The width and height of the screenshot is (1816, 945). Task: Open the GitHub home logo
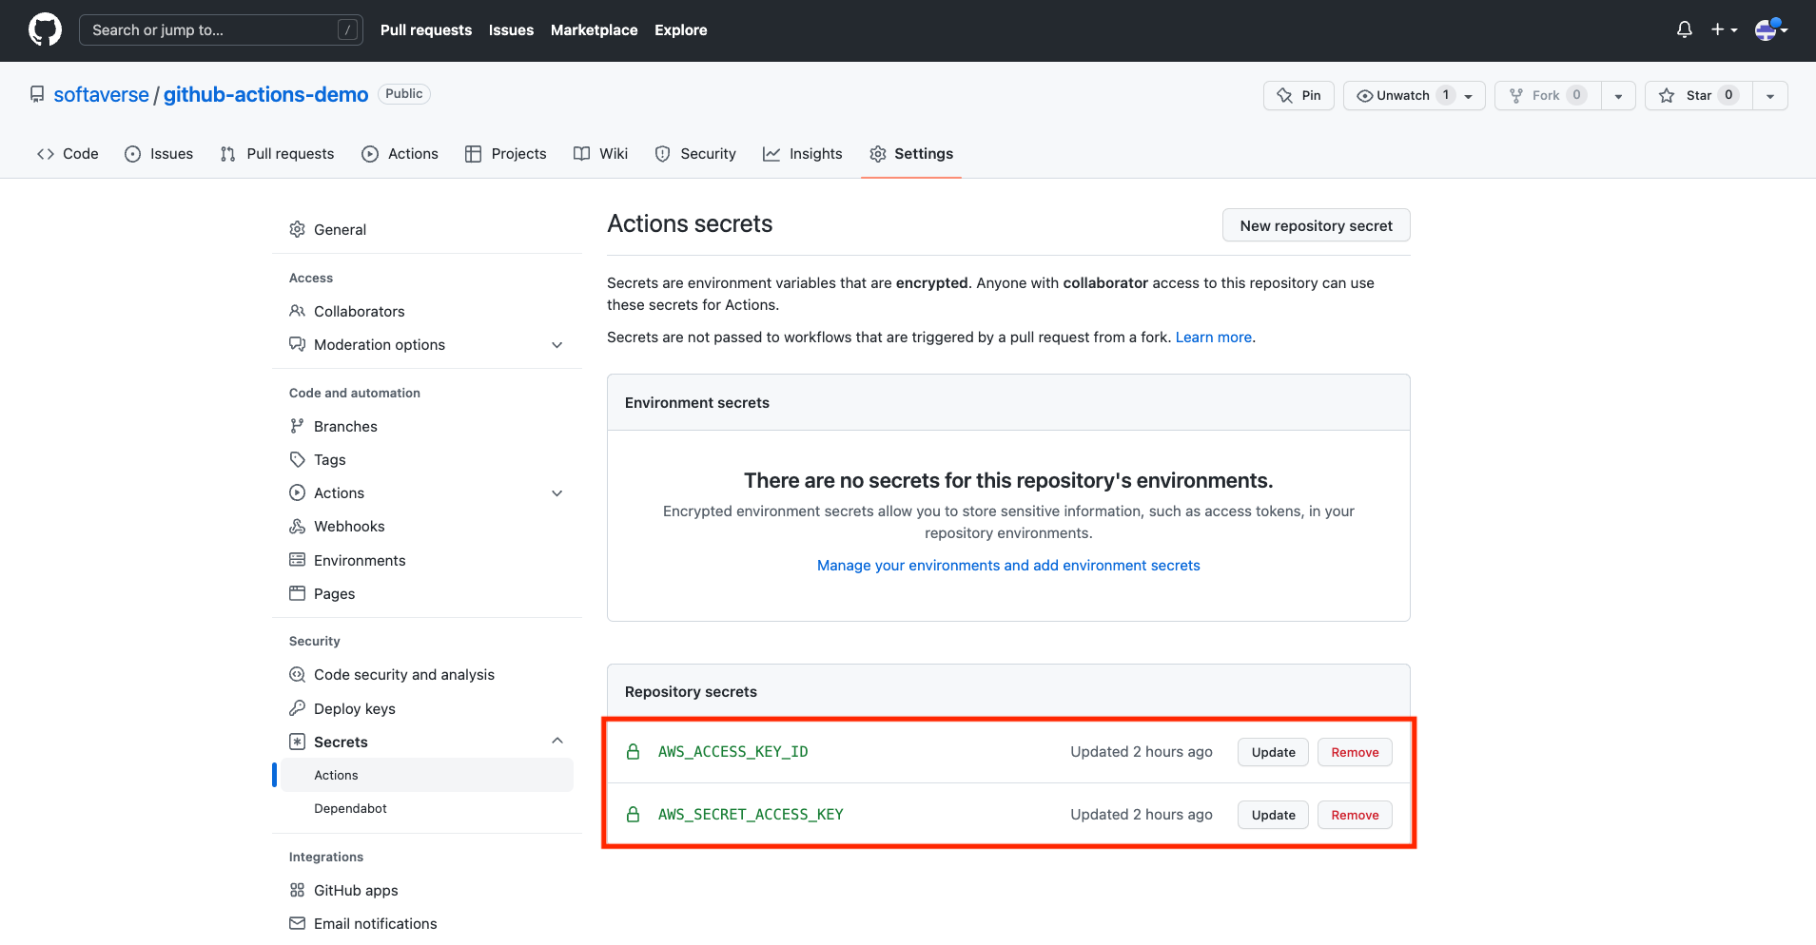[45, 29]
